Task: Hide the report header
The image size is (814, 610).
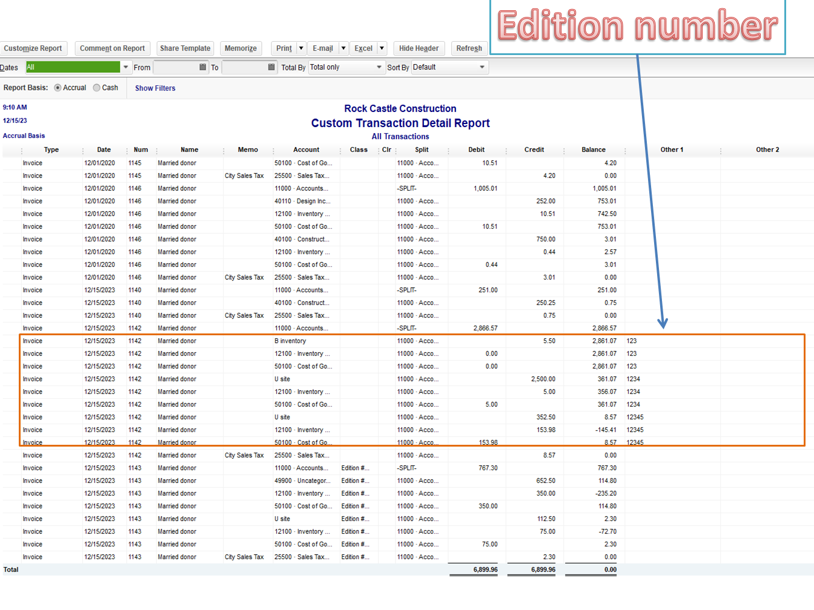Action: [x=419, y=48]
